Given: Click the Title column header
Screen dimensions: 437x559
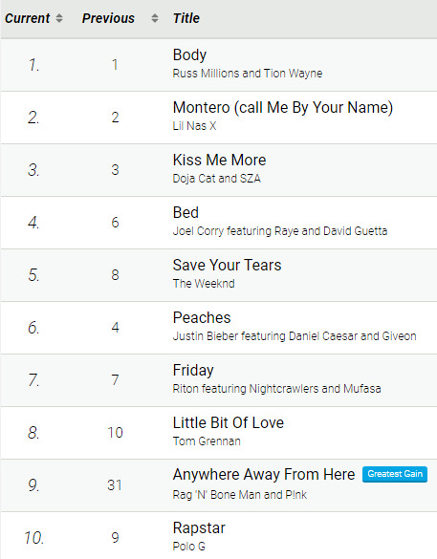Looking at the screenshot, I should click(x=186, y=18).
